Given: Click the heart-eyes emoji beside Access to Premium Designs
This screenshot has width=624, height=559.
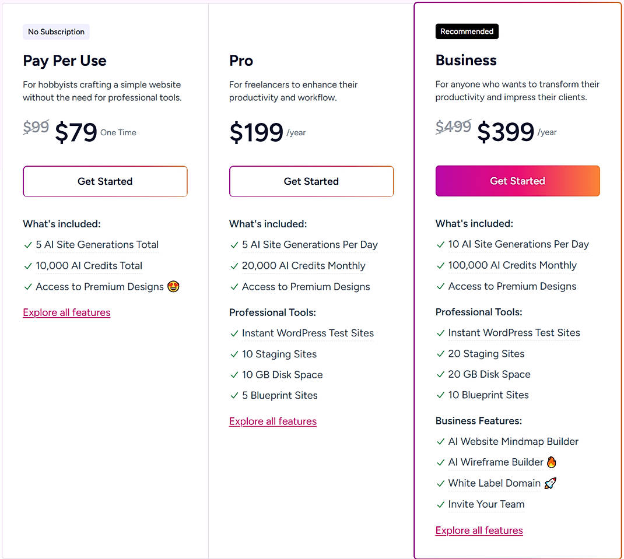Looking at the screenshot, I should point(173,287).
